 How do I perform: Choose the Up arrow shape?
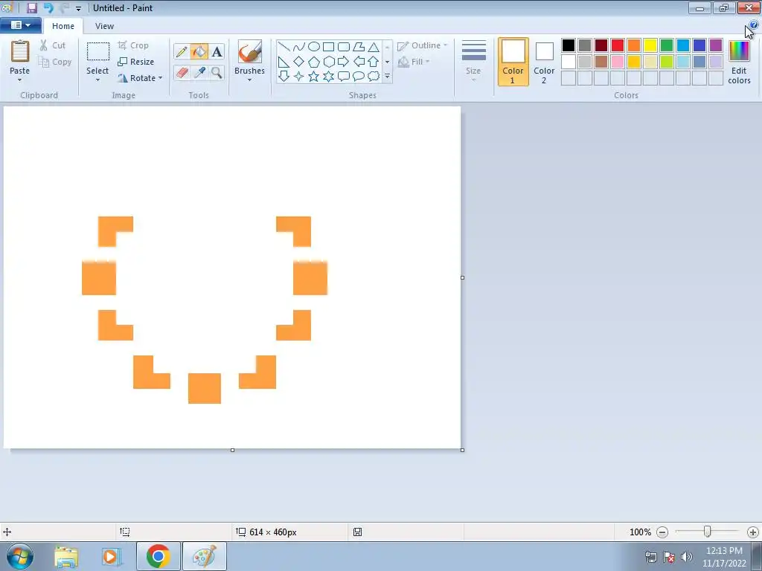374,62
